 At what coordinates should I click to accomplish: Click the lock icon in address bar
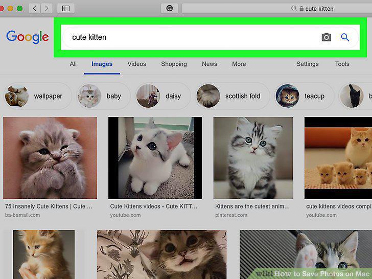click(301, 9)
